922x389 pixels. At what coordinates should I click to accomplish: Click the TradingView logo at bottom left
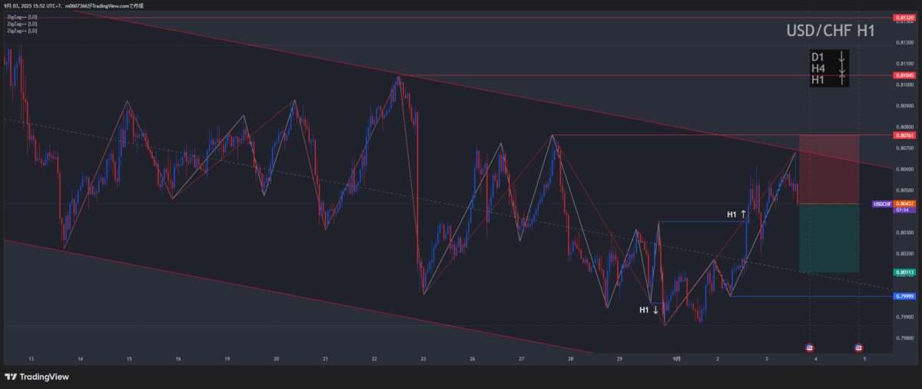tap(35, 377)
